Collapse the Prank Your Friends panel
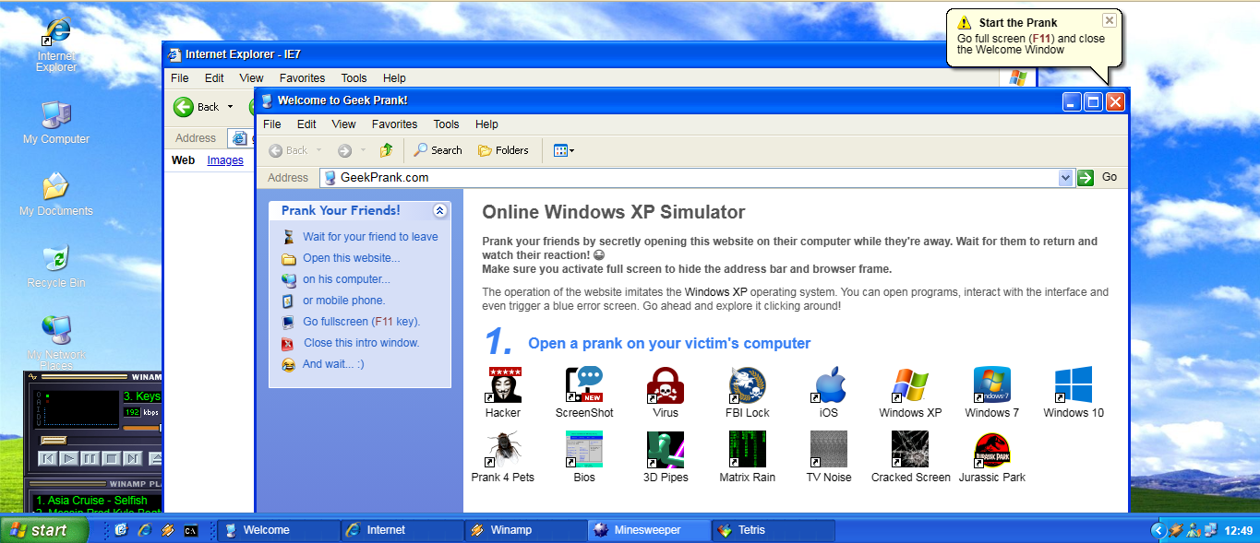 439,211
